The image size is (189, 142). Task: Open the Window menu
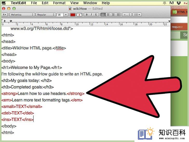(x=90, y=3)
